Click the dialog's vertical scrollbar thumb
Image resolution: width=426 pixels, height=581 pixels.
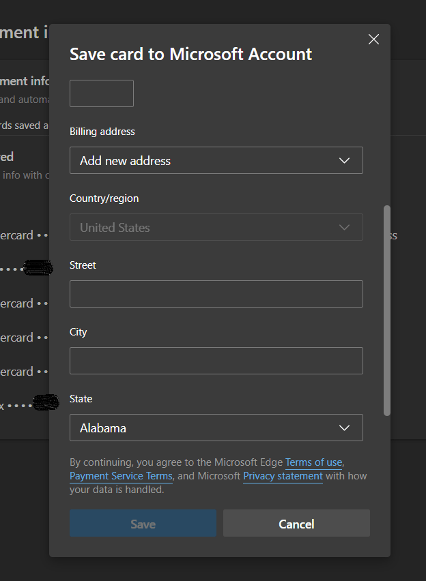[387, 310]
